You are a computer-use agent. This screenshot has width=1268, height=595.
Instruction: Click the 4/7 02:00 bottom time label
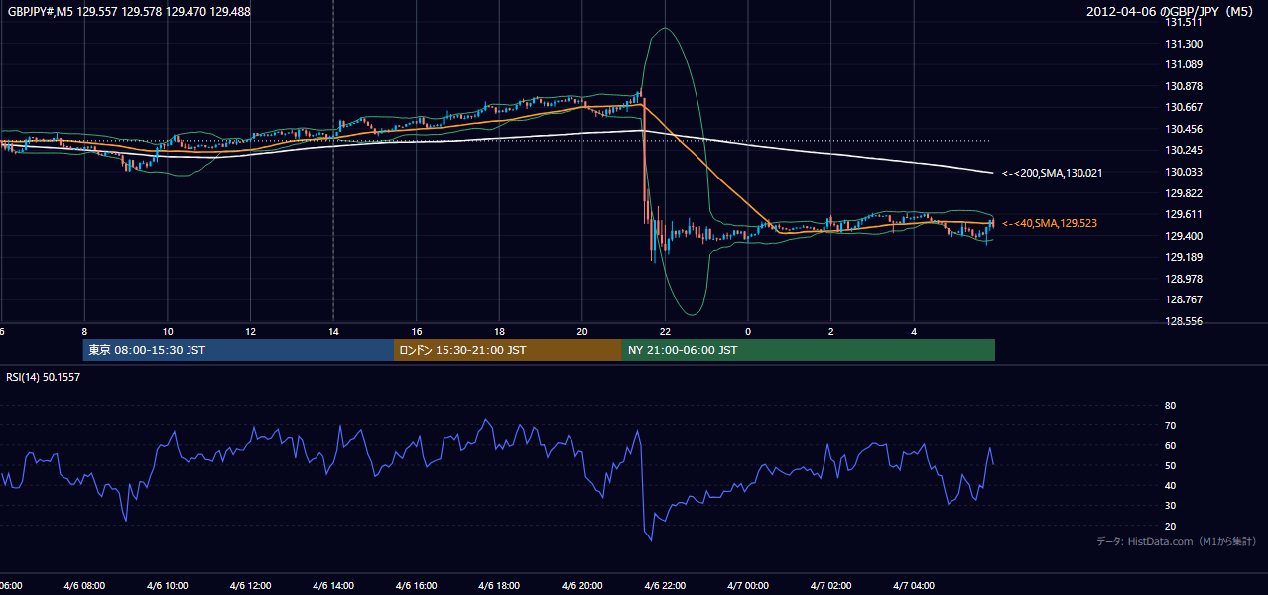[x=830, y=586]
